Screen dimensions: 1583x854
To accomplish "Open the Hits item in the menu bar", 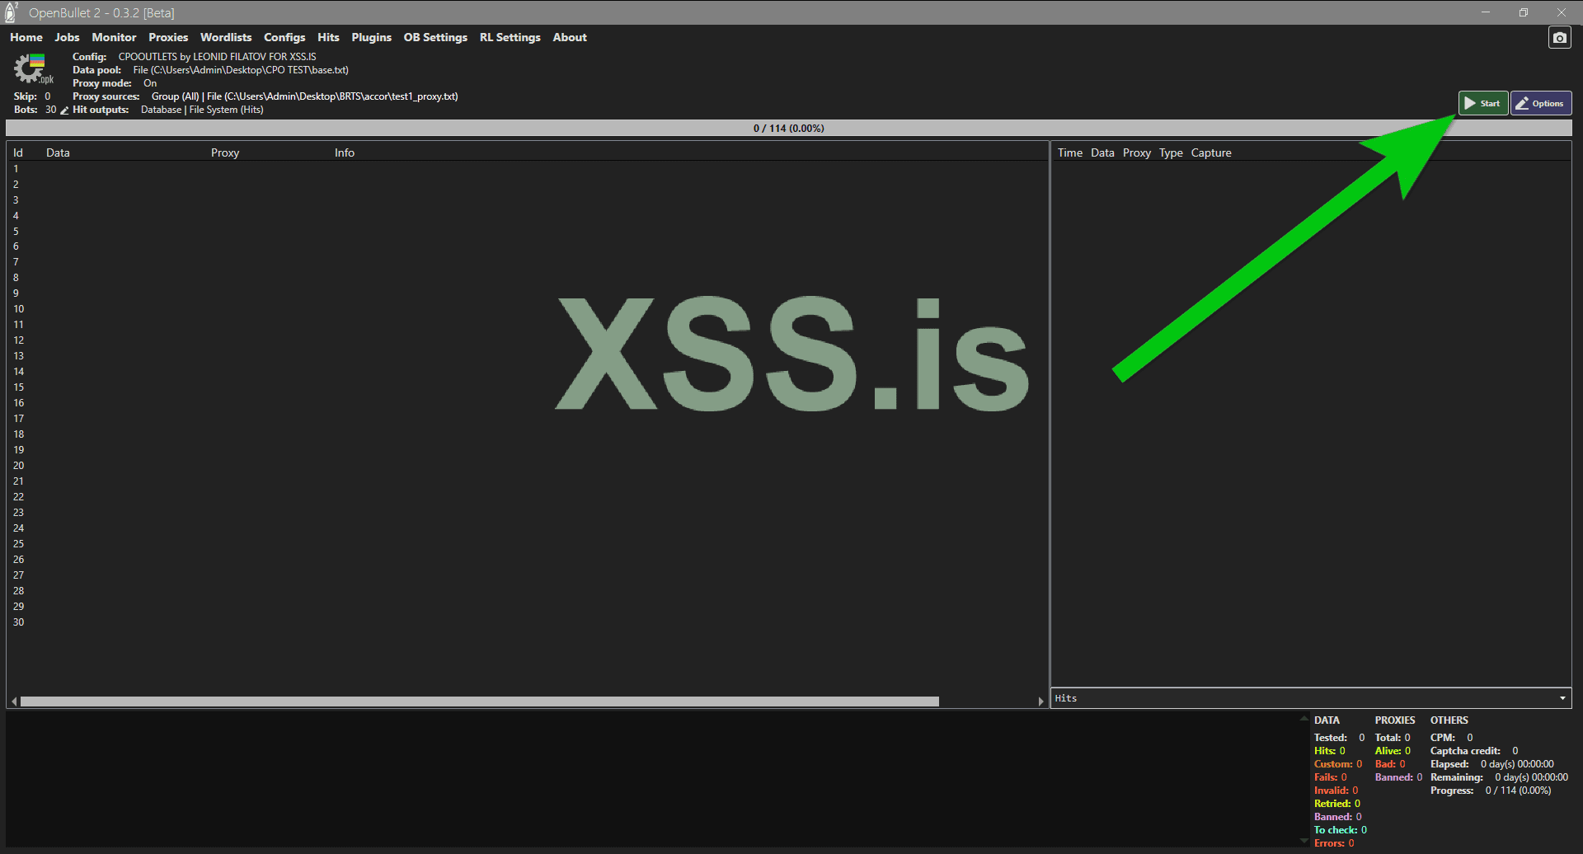I will point(328,37).
